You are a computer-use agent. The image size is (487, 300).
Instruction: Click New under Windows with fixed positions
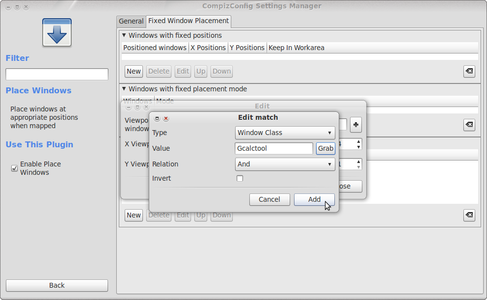[x=134, y=71]
